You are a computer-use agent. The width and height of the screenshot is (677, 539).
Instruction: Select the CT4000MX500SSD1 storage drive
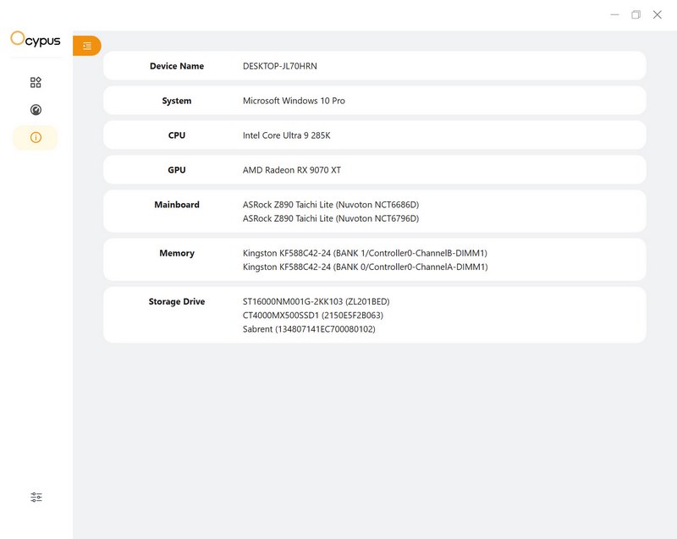(x=312, y=315)
